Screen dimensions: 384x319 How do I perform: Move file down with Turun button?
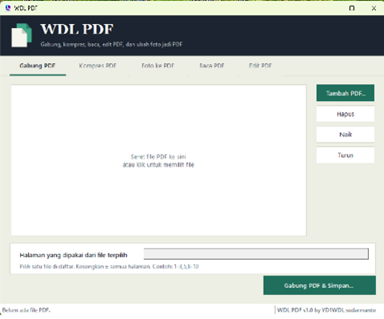pos(346,155)
